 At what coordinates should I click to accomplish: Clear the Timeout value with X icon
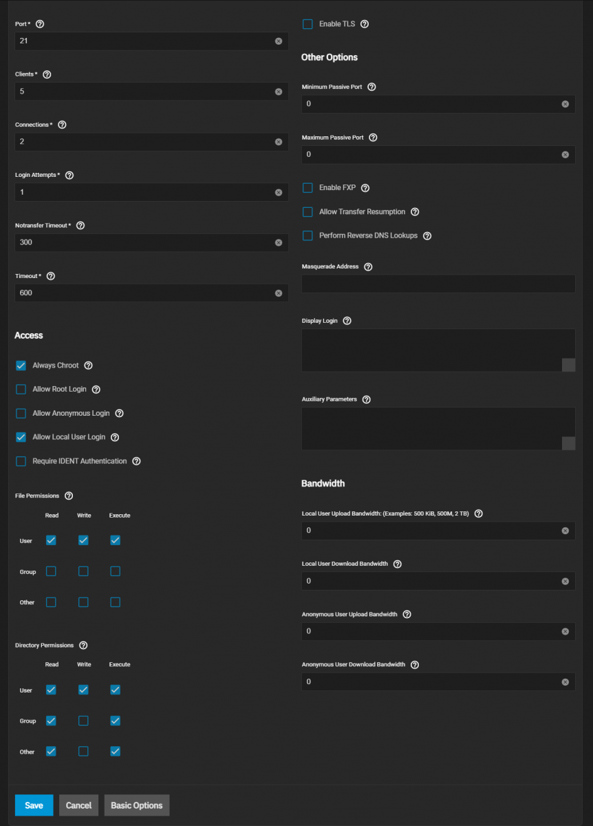tap(279, 293)
